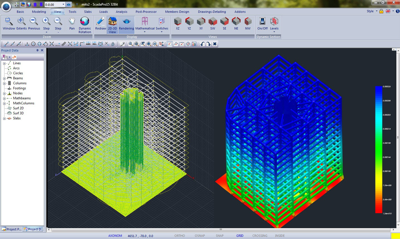Expand the Beams tree node
Viewport: 400px width, 239px height.
(4, 78)
